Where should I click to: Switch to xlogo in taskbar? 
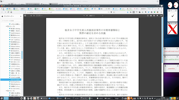116,98
